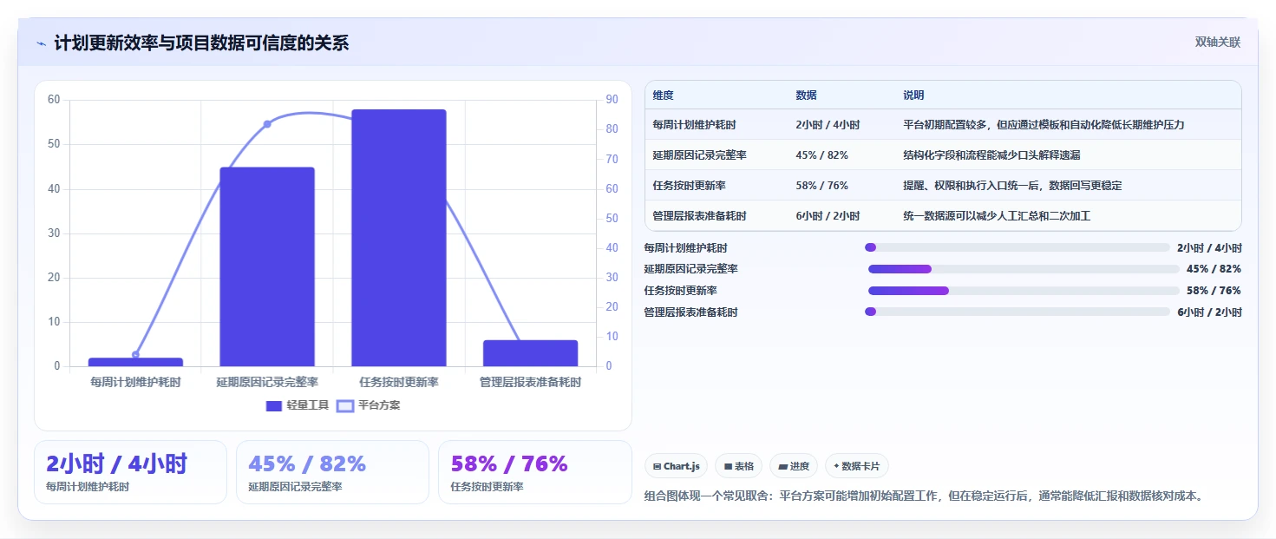This screenshot has height=539, width=1276.
Task: Click the progress bar for 延期原因记录完整率
Action: point(1024,269)
